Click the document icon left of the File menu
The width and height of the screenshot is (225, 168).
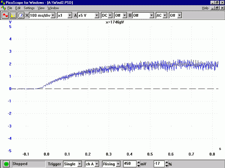pyautogui.click(x=3, y=8)
